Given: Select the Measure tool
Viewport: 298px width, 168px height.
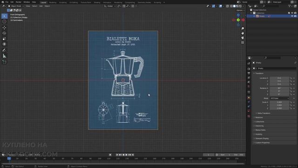Looking at the screenshot, I should coord(4,56).
